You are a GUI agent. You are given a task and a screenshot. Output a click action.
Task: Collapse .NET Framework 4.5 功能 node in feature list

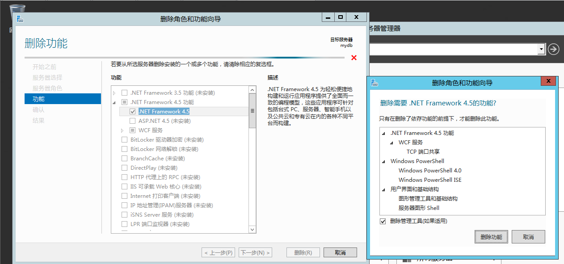click(114, 102)
